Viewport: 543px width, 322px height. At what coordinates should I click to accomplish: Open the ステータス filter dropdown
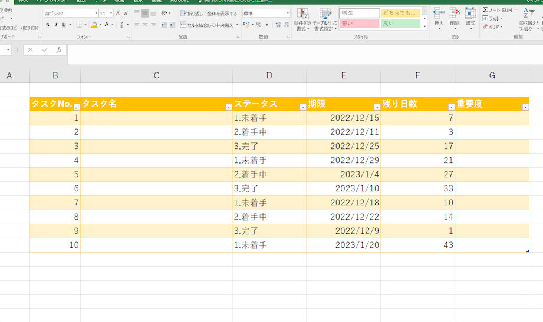(302, 107)
